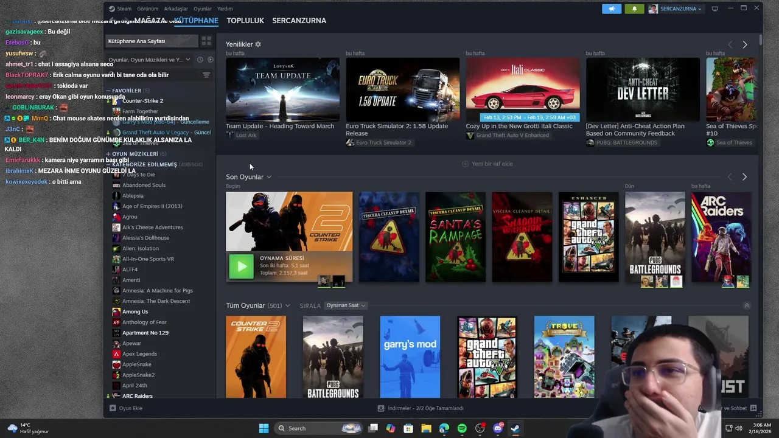The width and height of the screenshot is (779, 438).
Task: Select Farm Together in favorites
Action: (x=140, y=111)
